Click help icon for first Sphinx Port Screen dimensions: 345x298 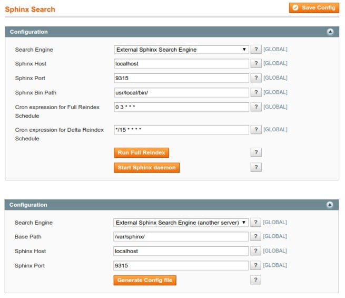click(x=256, y=78)
